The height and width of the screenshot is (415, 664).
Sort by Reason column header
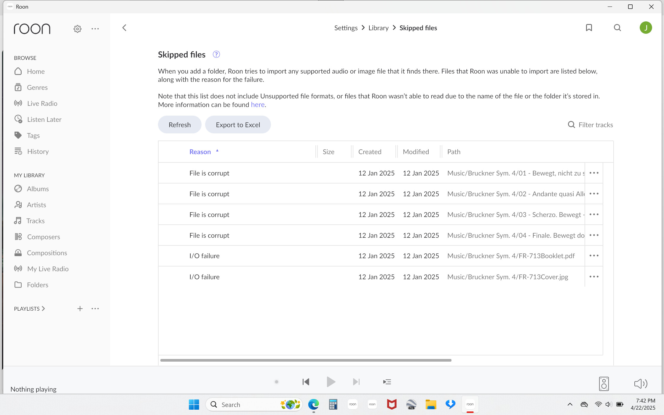point(200,152)
